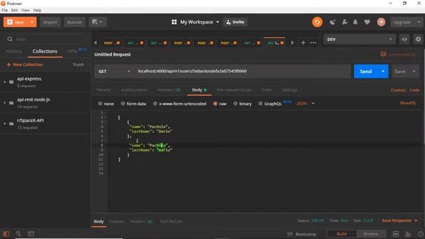Open notifications bell icon

(x=355, y=22)
